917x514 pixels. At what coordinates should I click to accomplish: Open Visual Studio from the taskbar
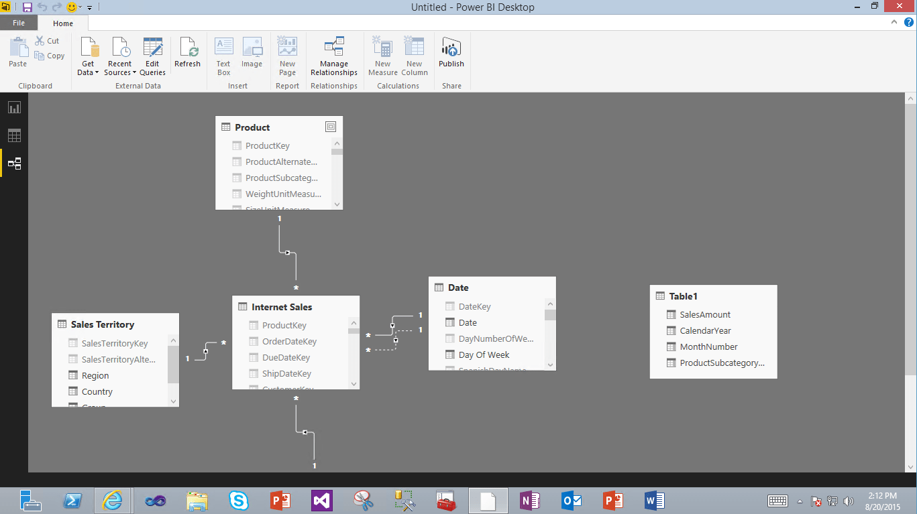[321, 500]
